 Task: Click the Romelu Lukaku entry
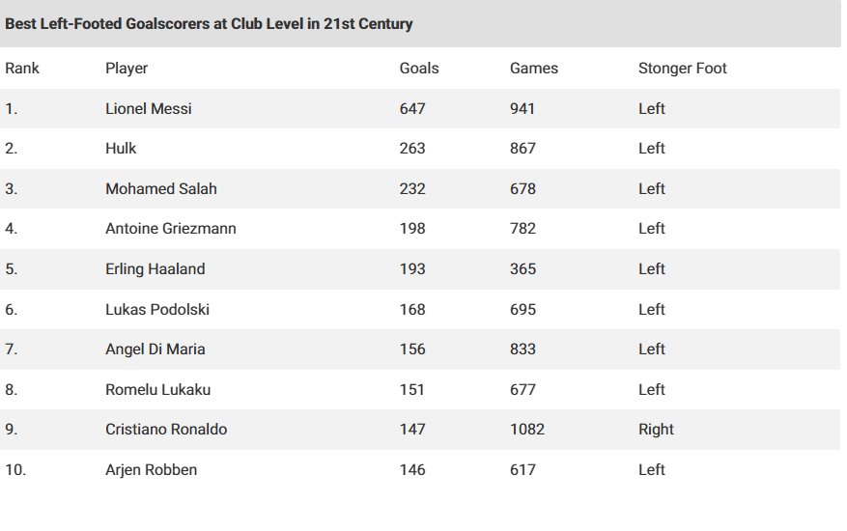158,390
